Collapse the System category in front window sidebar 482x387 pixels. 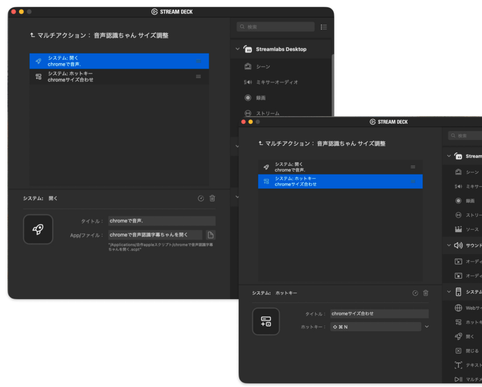(x=449, y=292)
